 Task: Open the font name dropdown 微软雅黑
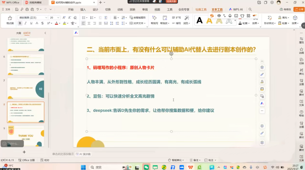pos(33,18)
